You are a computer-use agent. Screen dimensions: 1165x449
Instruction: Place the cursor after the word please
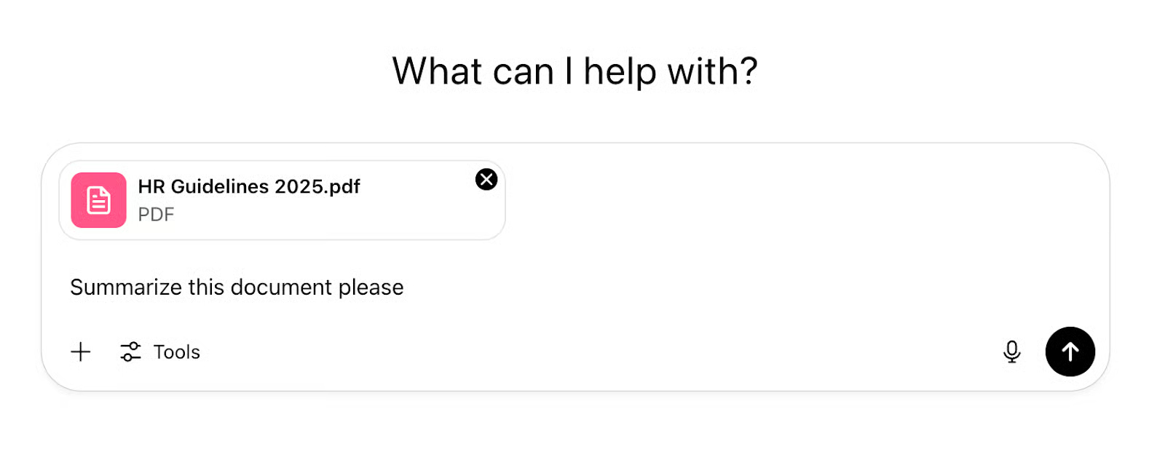click(x=405, y=287)
